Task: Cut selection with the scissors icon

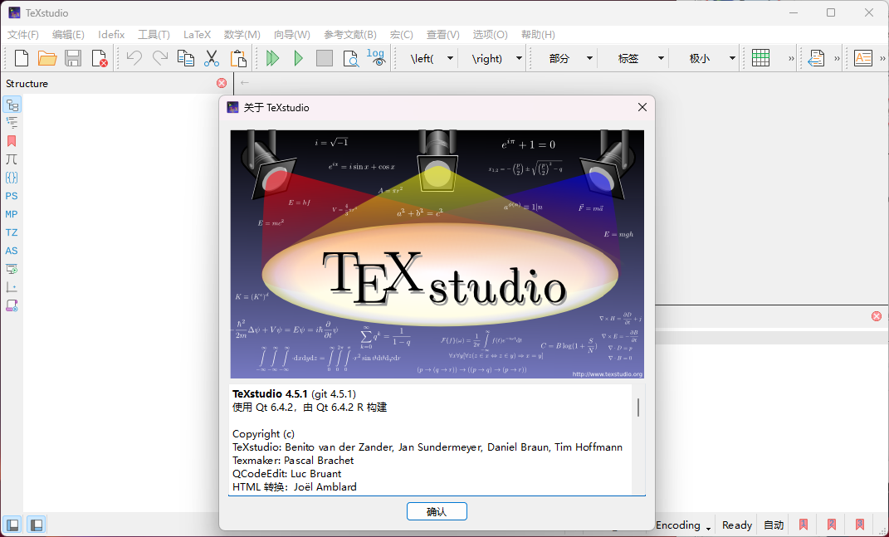Action: coord(212,58)
